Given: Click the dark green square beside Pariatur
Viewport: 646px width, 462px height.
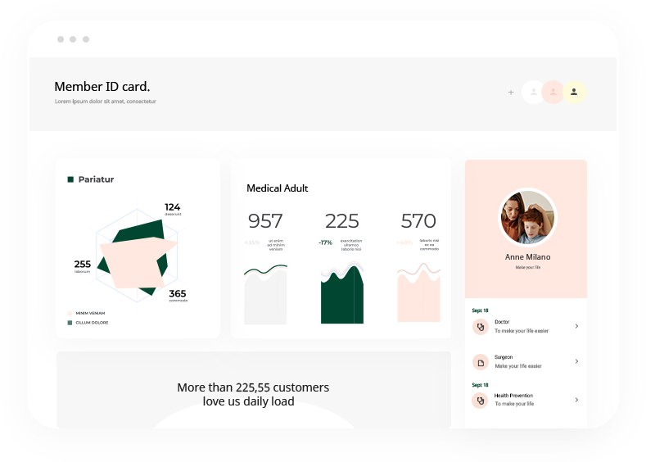Looking at the screenshot, I should 70,179.
